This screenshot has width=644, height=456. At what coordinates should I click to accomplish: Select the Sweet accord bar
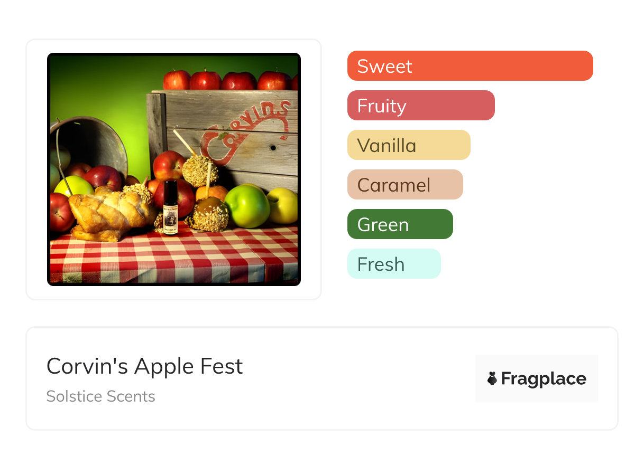470,66
